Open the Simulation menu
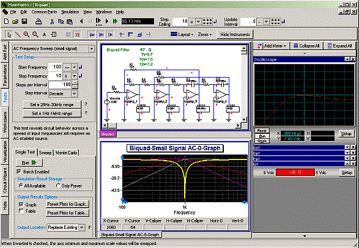Viewport: 359px width, 248px height. click(70, 12)
